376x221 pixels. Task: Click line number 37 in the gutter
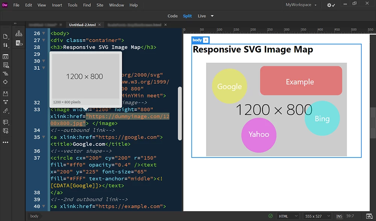click(x=37, y=158)
